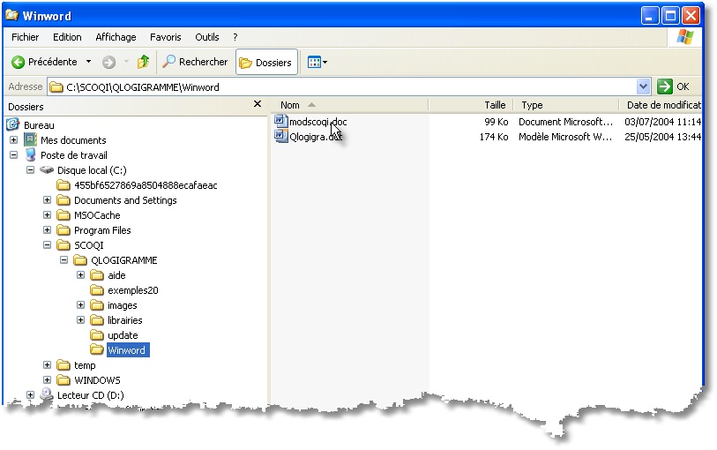
Task: Click the greyed Forward arrow icon
Action: pyautogui.click(x=108, y=62)
